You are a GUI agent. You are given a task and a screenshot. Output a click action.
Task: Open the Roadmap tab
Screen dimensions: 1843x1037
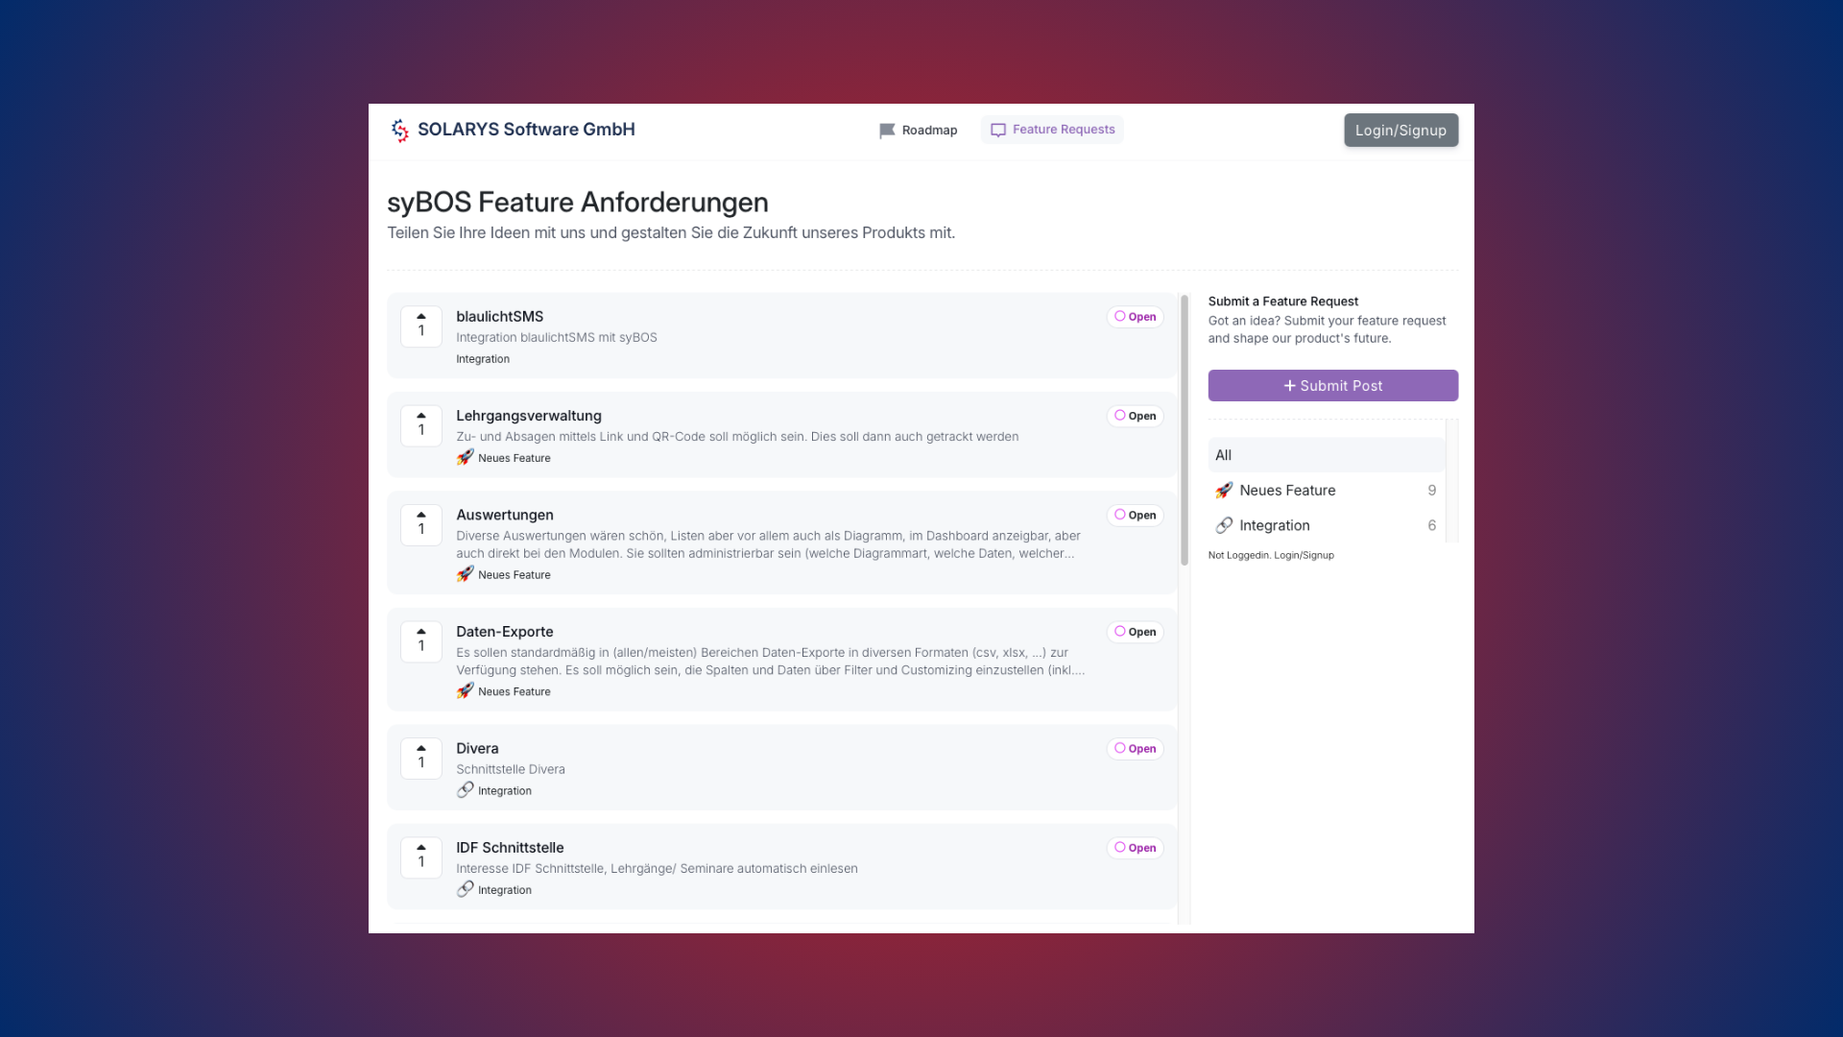tap(919, 131)
